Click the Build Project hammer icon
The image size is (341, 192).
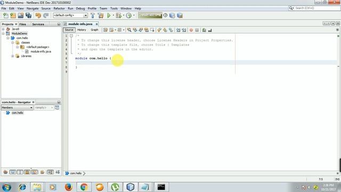click(x=93, y=15)
